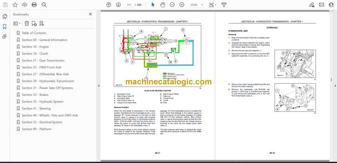Screen dimensions: 337x163
Task: Open the page fit options dropdown
Action: tap(213, 5)
